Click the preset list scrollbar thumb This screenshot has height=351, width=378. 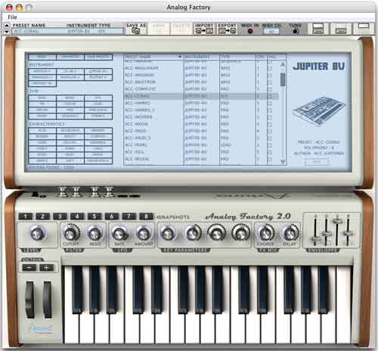(x=283, y=79)
